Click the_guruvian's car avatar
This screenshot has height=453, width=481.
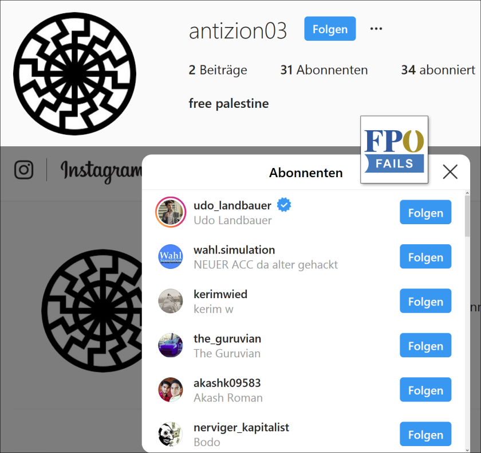pos(171,345)
